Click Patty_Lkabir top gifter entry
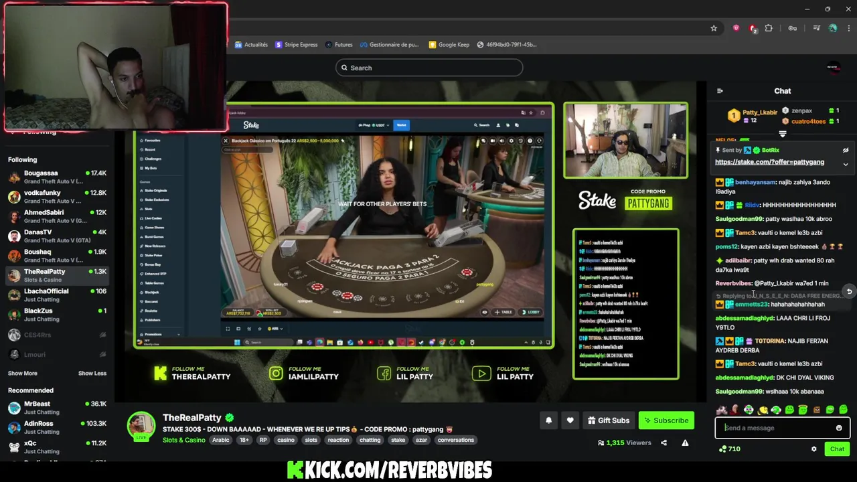 click(x=753, y=116)
